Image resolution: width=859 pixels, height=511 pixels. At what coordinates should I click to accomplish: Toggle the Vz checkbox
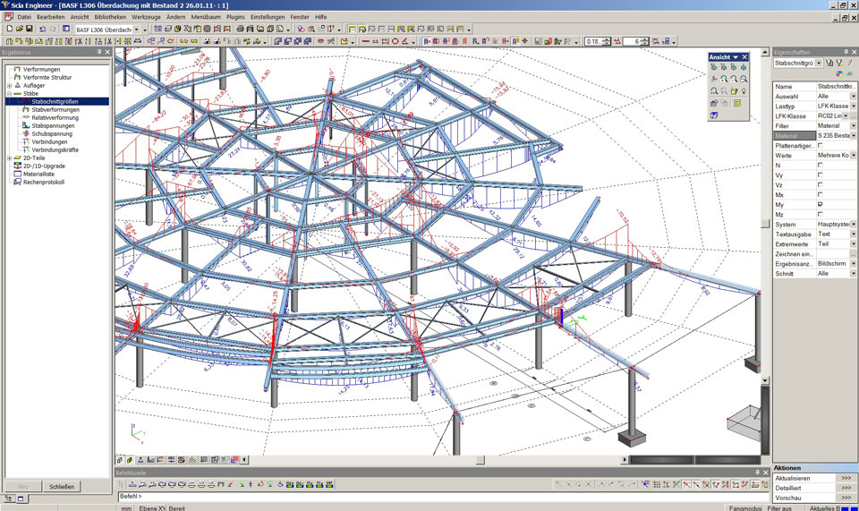click(x=821, y=184)
